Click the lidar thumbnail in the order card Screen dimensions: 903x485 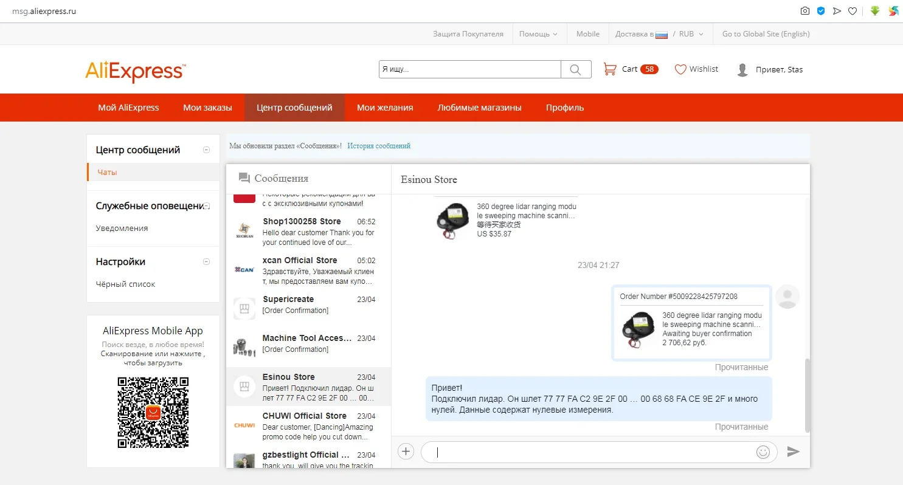point(638,329)
